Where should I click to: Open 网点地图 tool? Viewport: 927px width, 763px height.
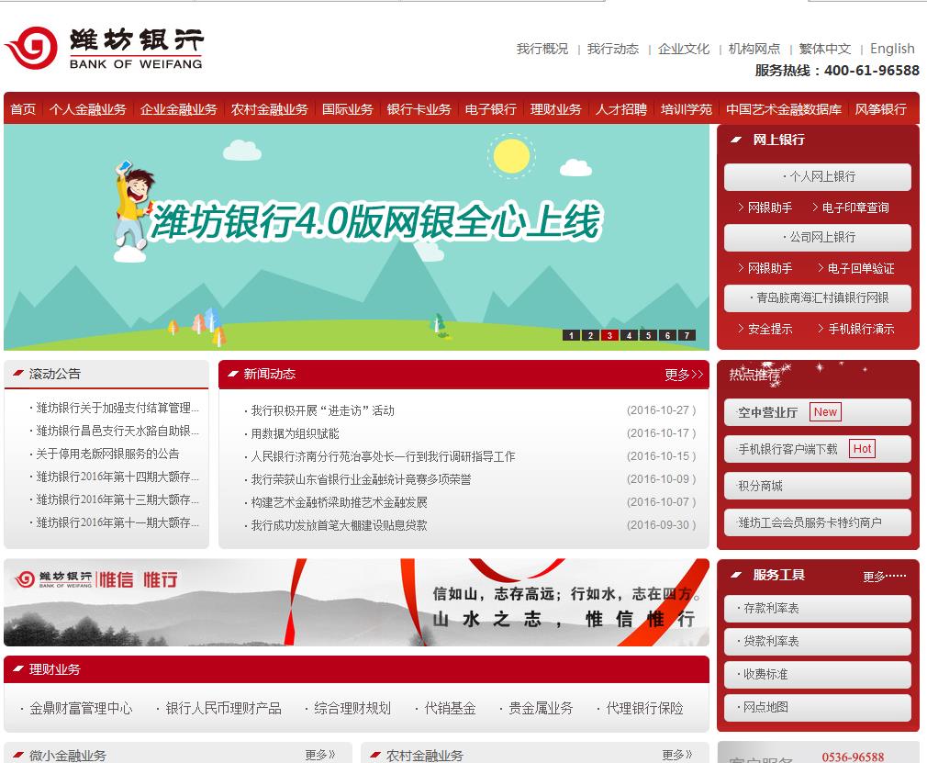(818, 707)
